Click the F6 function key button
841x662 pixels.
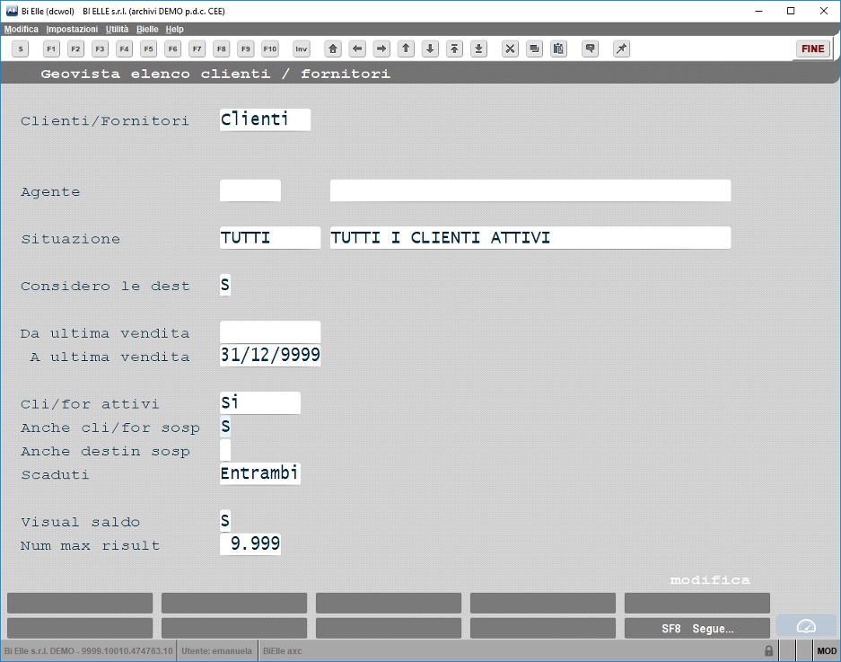[x=172, y=49]
